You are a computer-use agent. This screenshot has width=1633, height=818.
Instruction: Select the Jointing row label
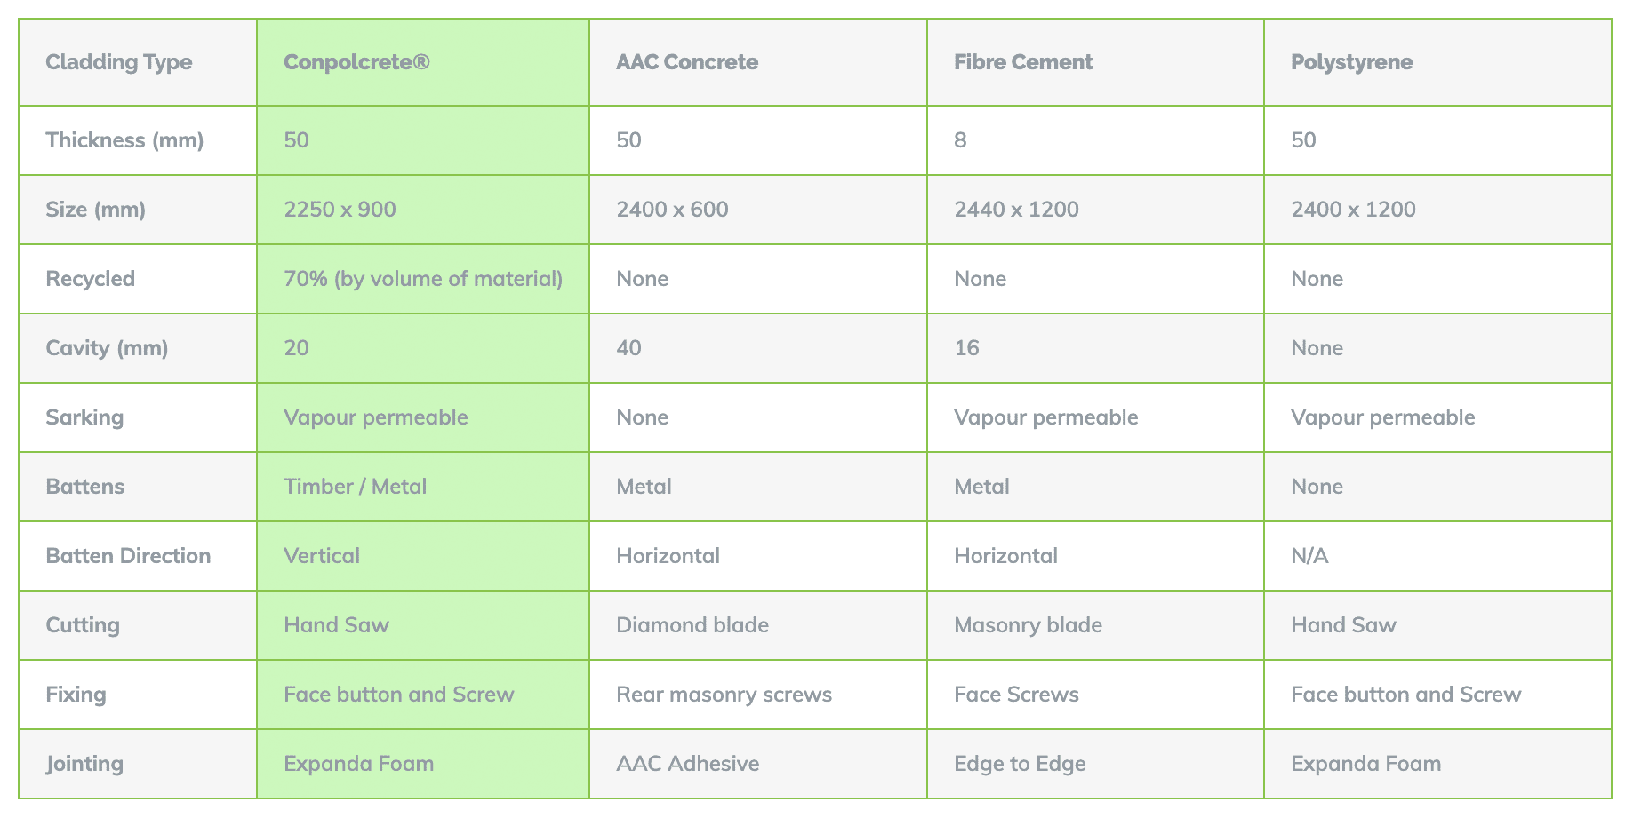tap(138, 764)
